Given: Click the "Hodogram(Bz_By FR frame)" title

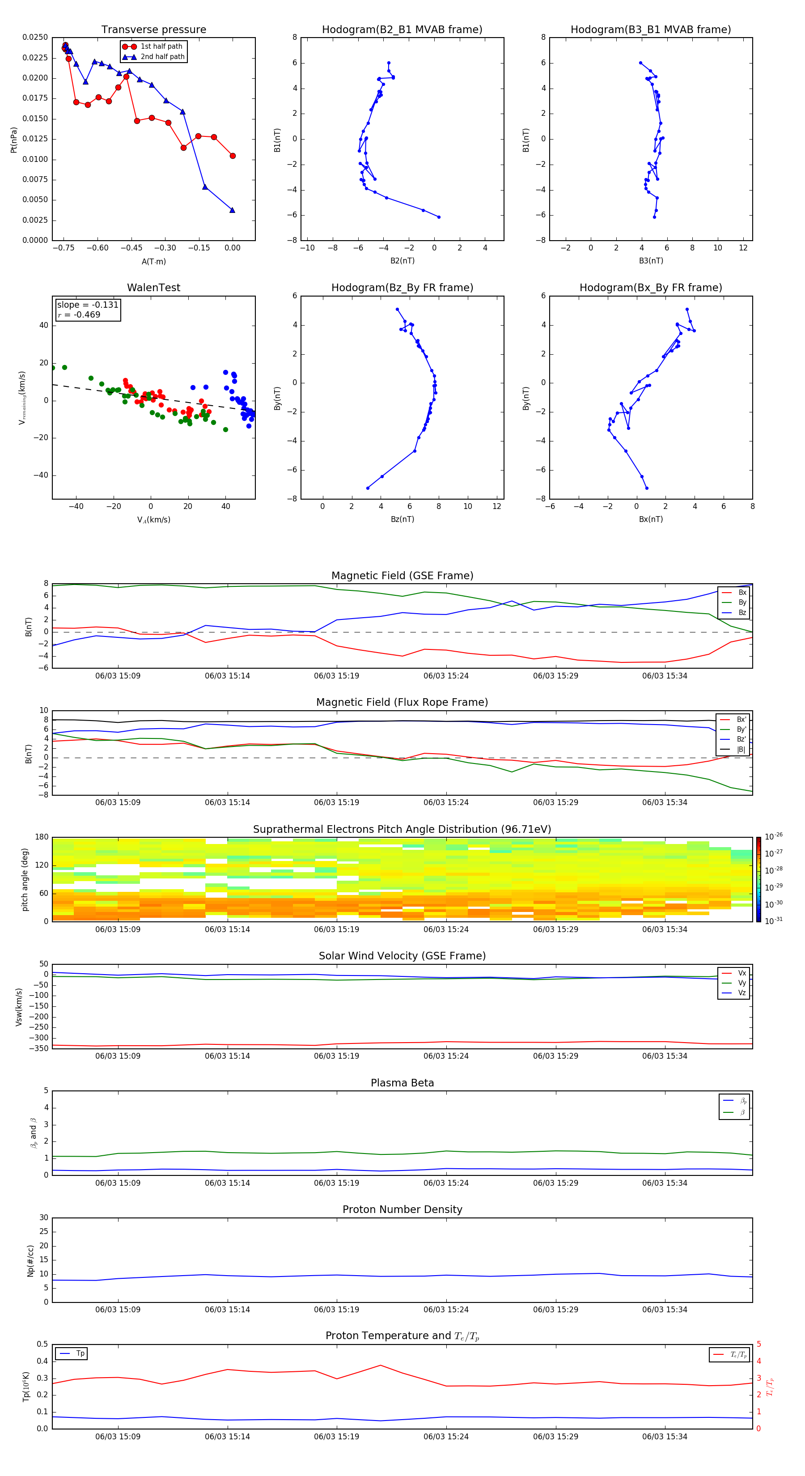Looking at the screenshot, I should click(402, 288).
